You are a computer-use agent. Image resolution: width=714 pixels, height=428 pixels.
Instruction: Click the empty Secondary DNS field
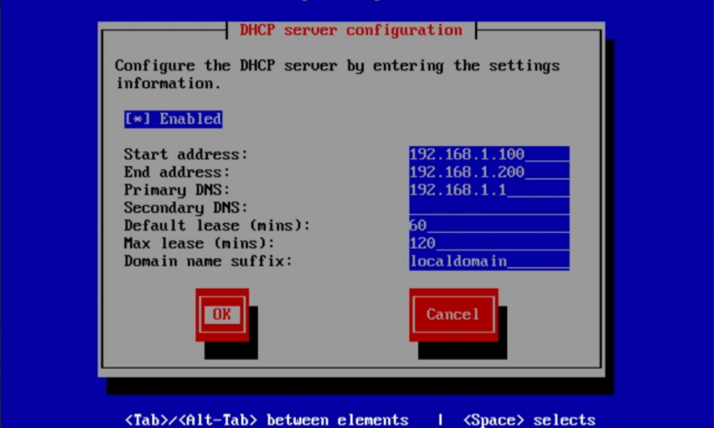pyautogui.click(x=489, y=207)
